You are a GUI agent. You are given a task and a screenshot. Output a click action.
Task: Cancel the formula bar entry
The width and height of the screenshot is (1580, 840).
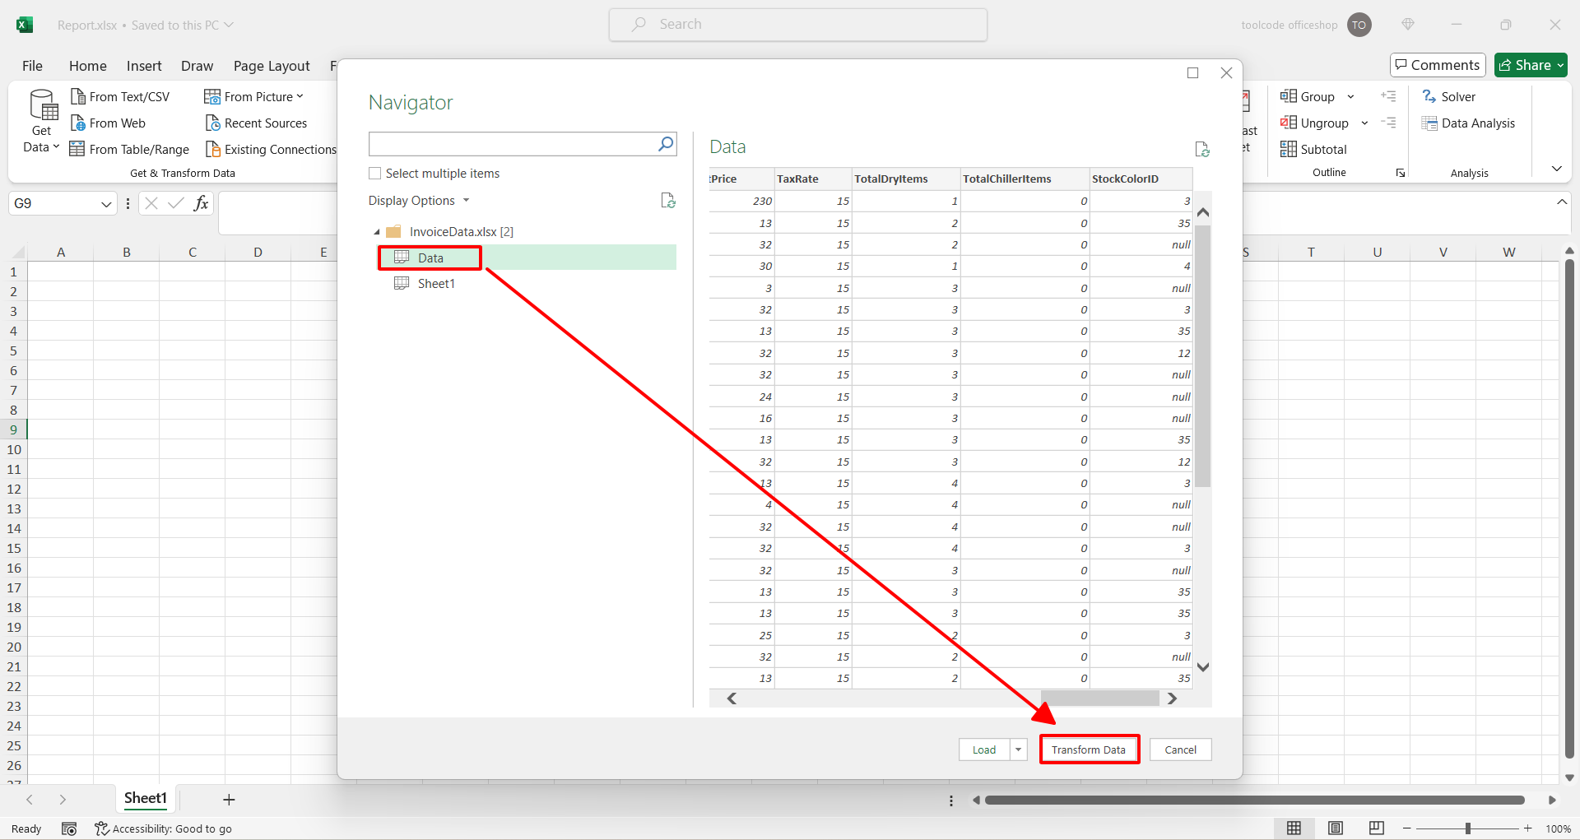(x=151, y=203)
